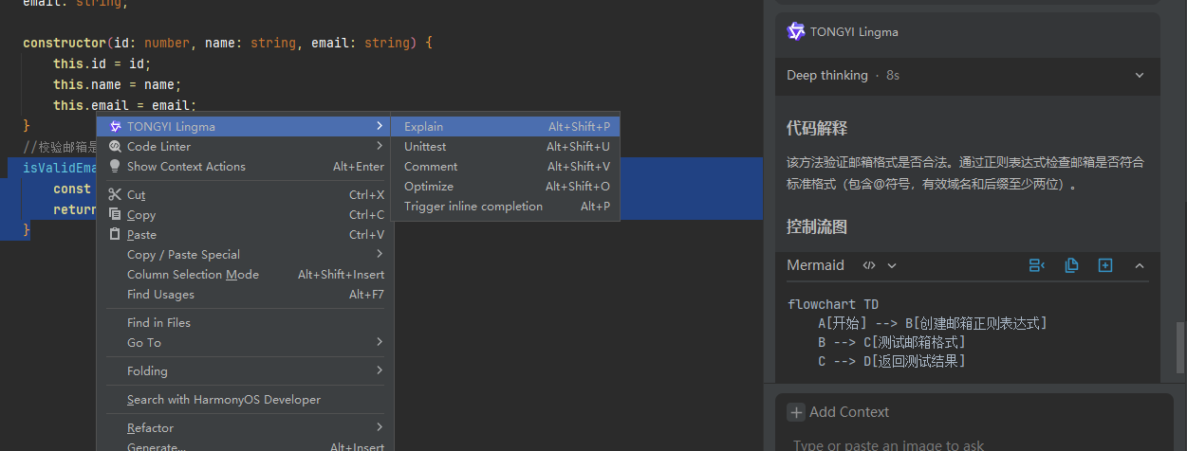Click the scissors Cut icon
The width and height of the screenshot is (1187, 451).
click(x=115, y=194)
